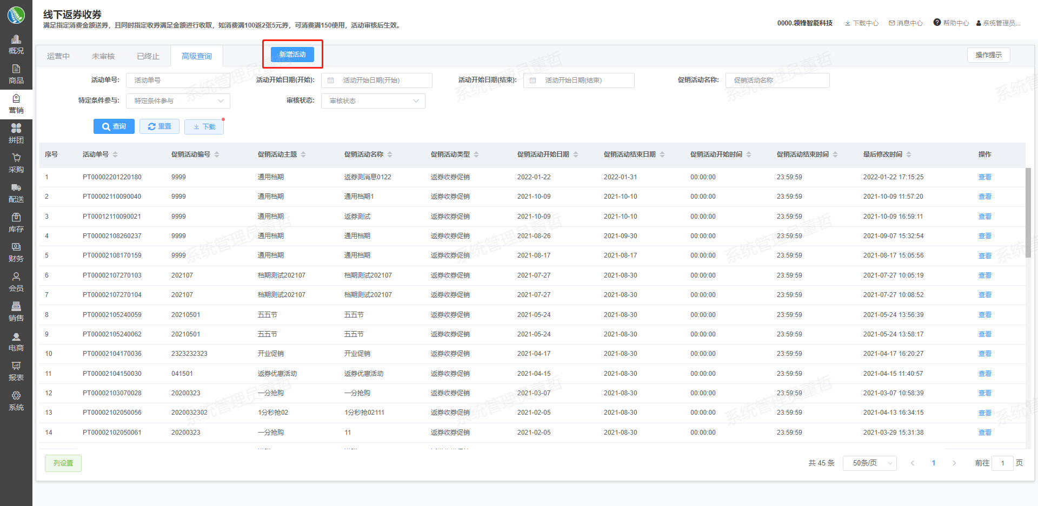The image size is (1038, 506).
Task: Toggle sort on 促销活动开始日期 column
Action: [x=576, y=154]
